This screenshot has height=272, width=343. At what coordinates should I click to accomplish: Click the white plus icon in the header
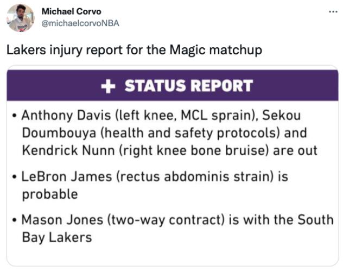[x=108, y=86]
